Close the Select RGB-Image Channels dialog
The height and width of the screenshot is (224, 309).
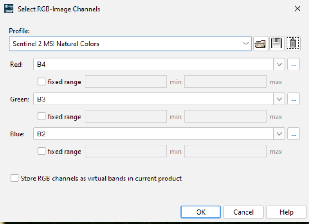(x=297, y=9)
